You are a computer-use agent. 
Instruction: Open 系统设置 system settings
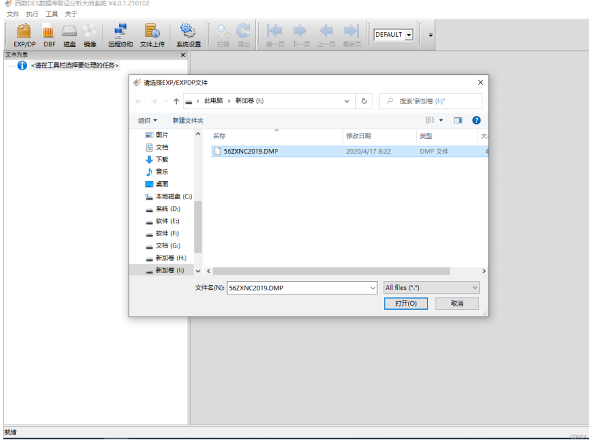pyautogui.click(x=188, y=35)
